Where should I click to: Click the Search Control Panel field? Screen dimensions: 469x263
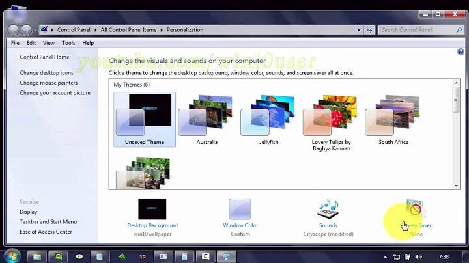(410, 30)
